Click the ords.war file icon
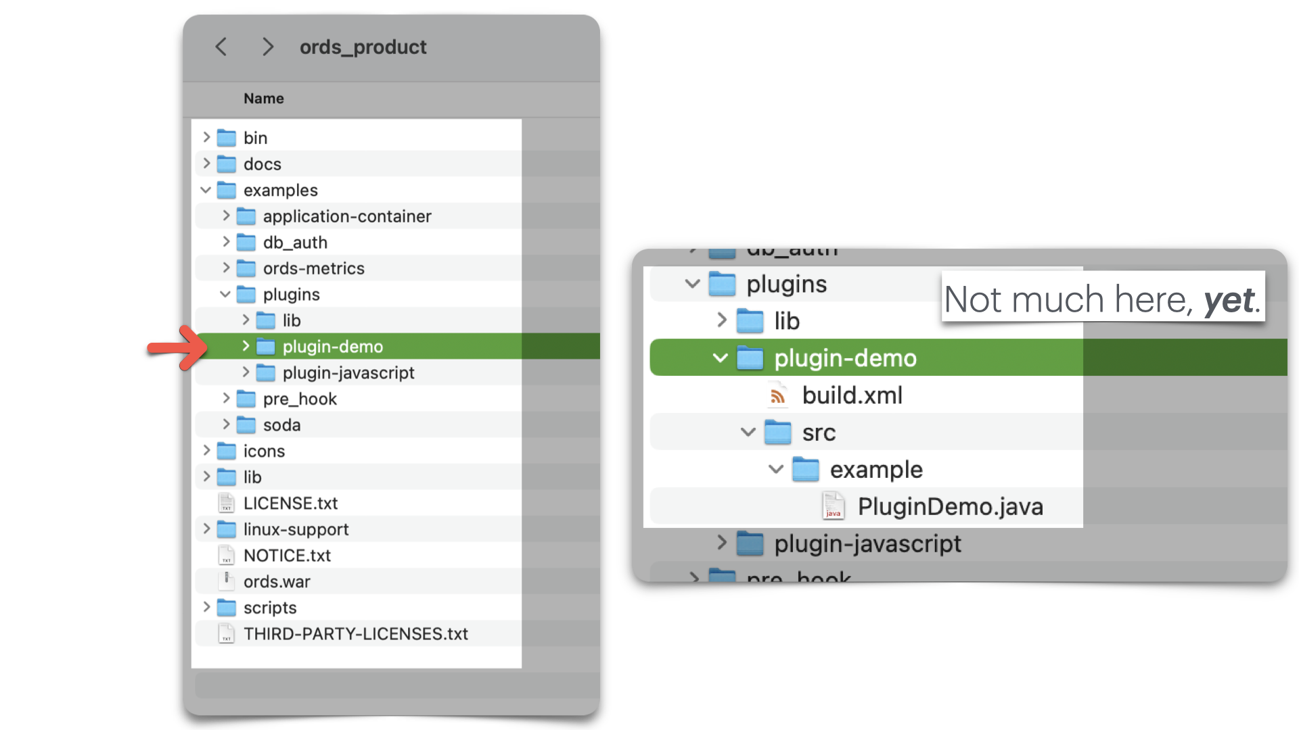This screenshot has width=1299, height=730. [x=227, y=581]
